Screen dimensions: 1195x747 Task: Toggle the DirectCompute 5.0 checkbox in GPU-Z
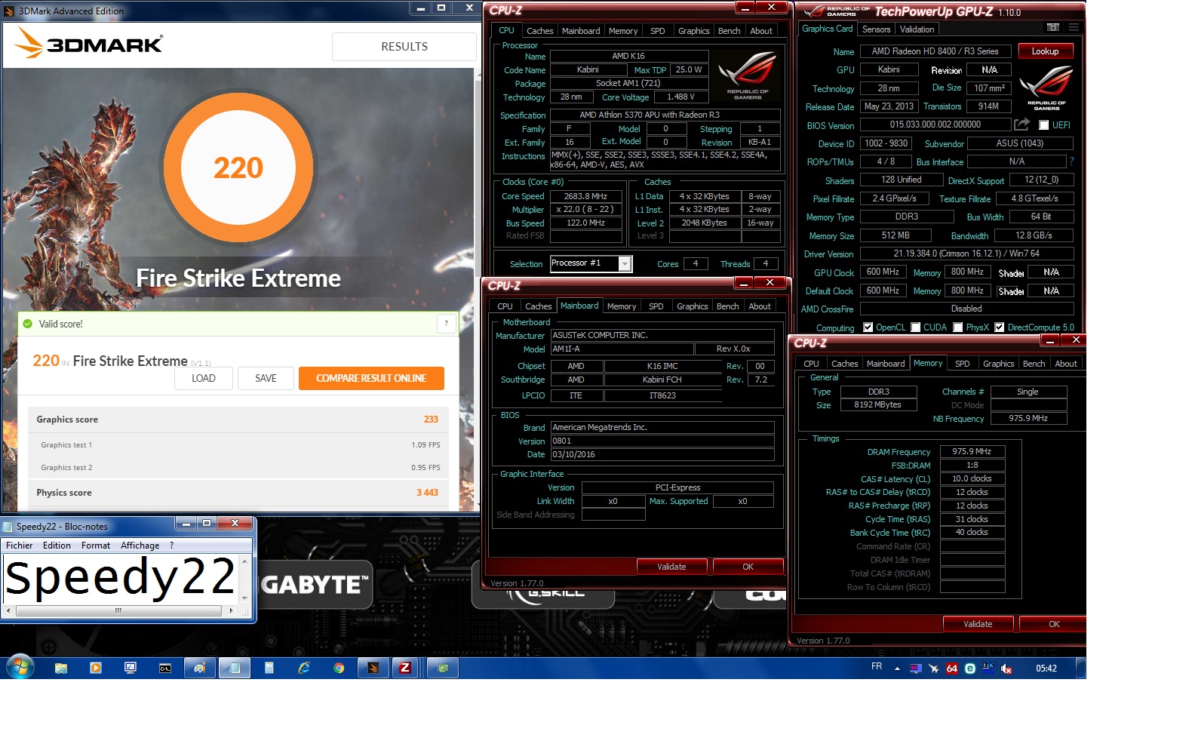pyautogui.click(x=1000, y=327)
